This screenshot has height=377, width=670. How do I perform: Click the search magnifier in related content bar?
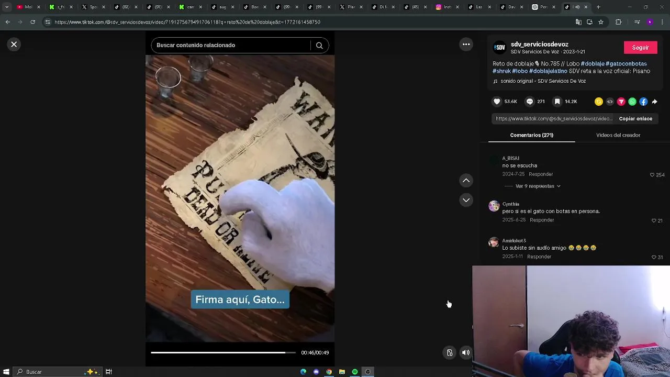coord(319,46)
